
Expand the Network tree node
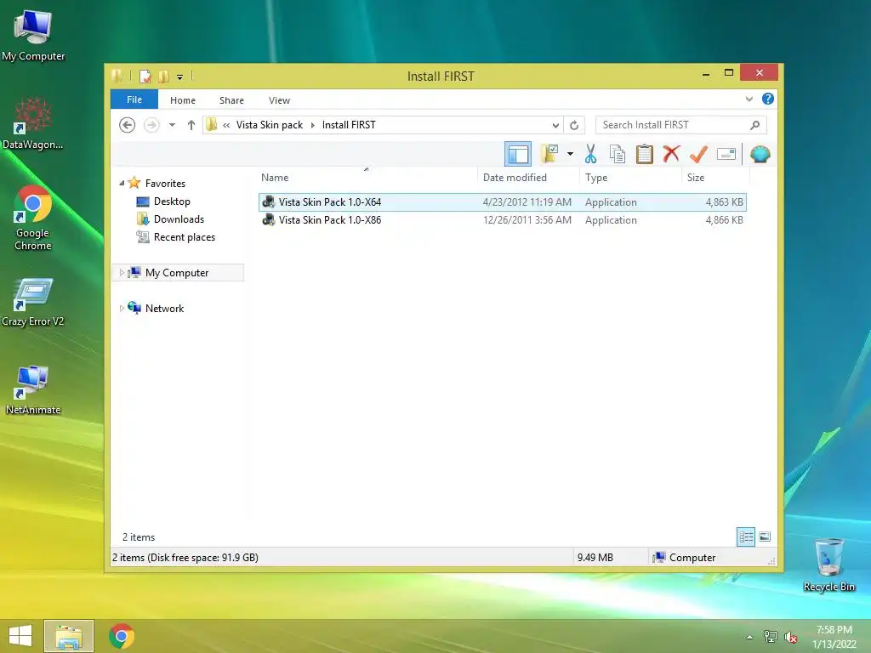pyautogui.click(x=122, y=308)
